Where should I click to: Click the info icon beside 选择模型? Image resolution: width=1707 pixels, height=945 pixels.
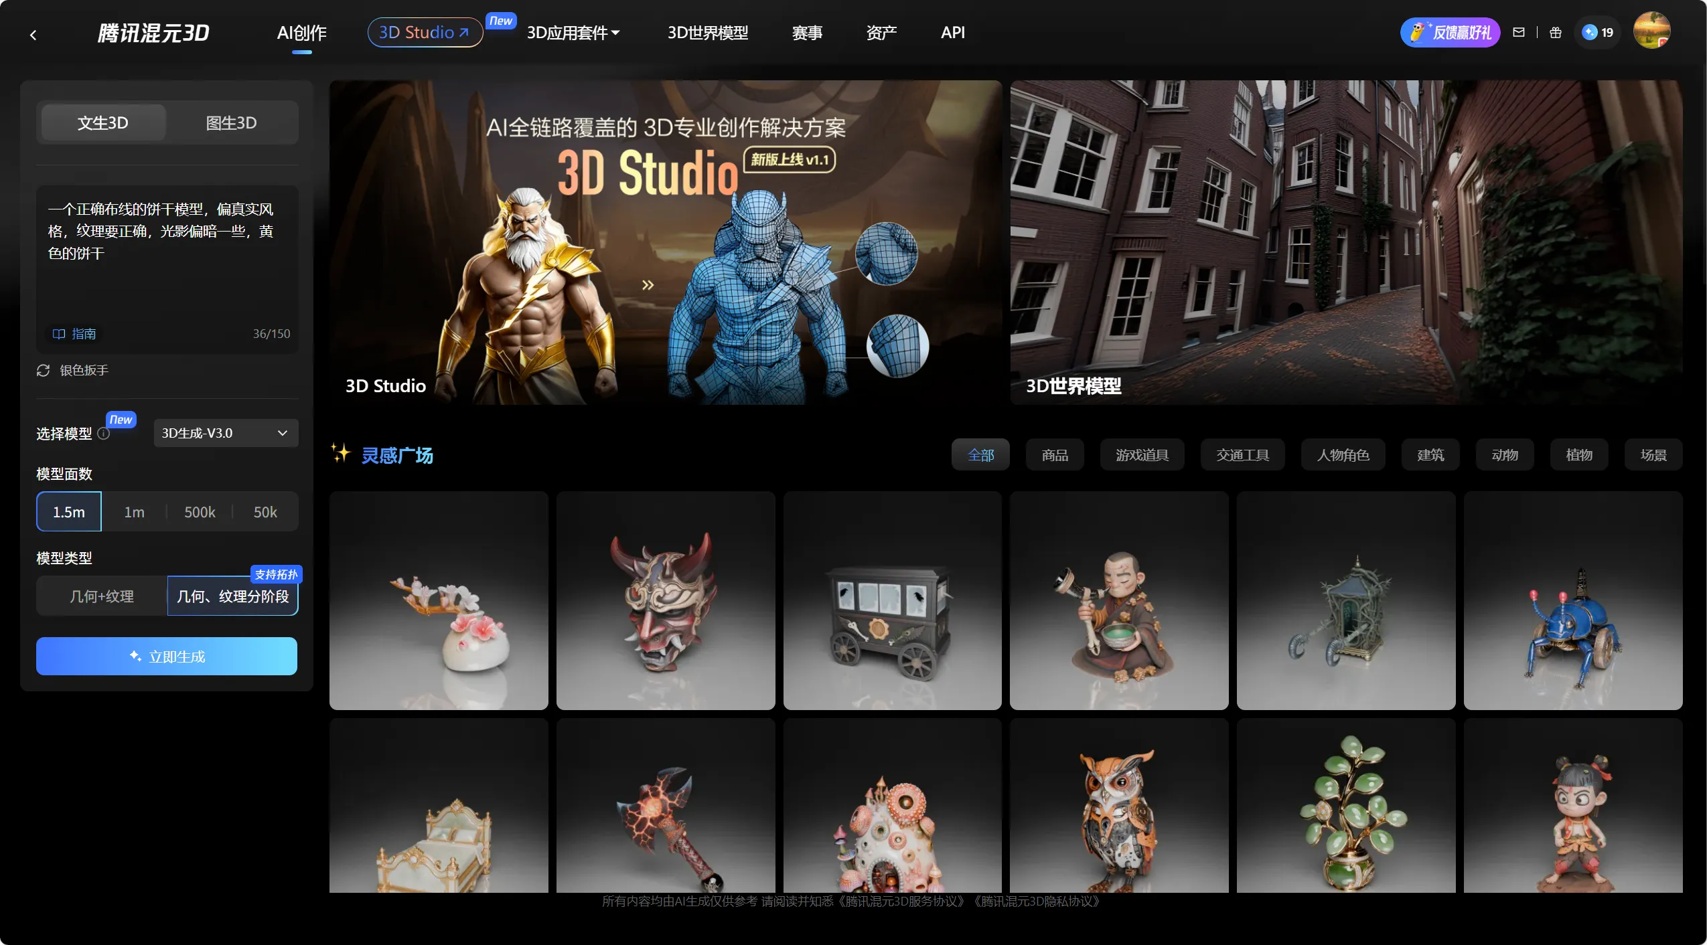[x=104, y=434]
